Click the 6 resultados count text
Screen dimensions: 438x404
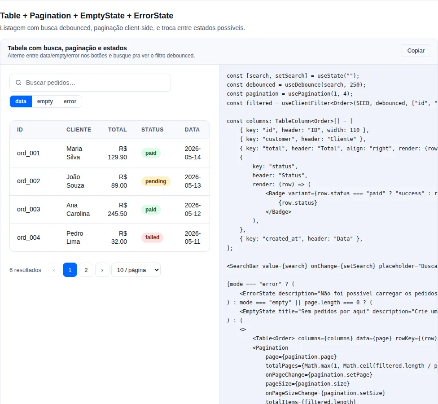[25, 270]
